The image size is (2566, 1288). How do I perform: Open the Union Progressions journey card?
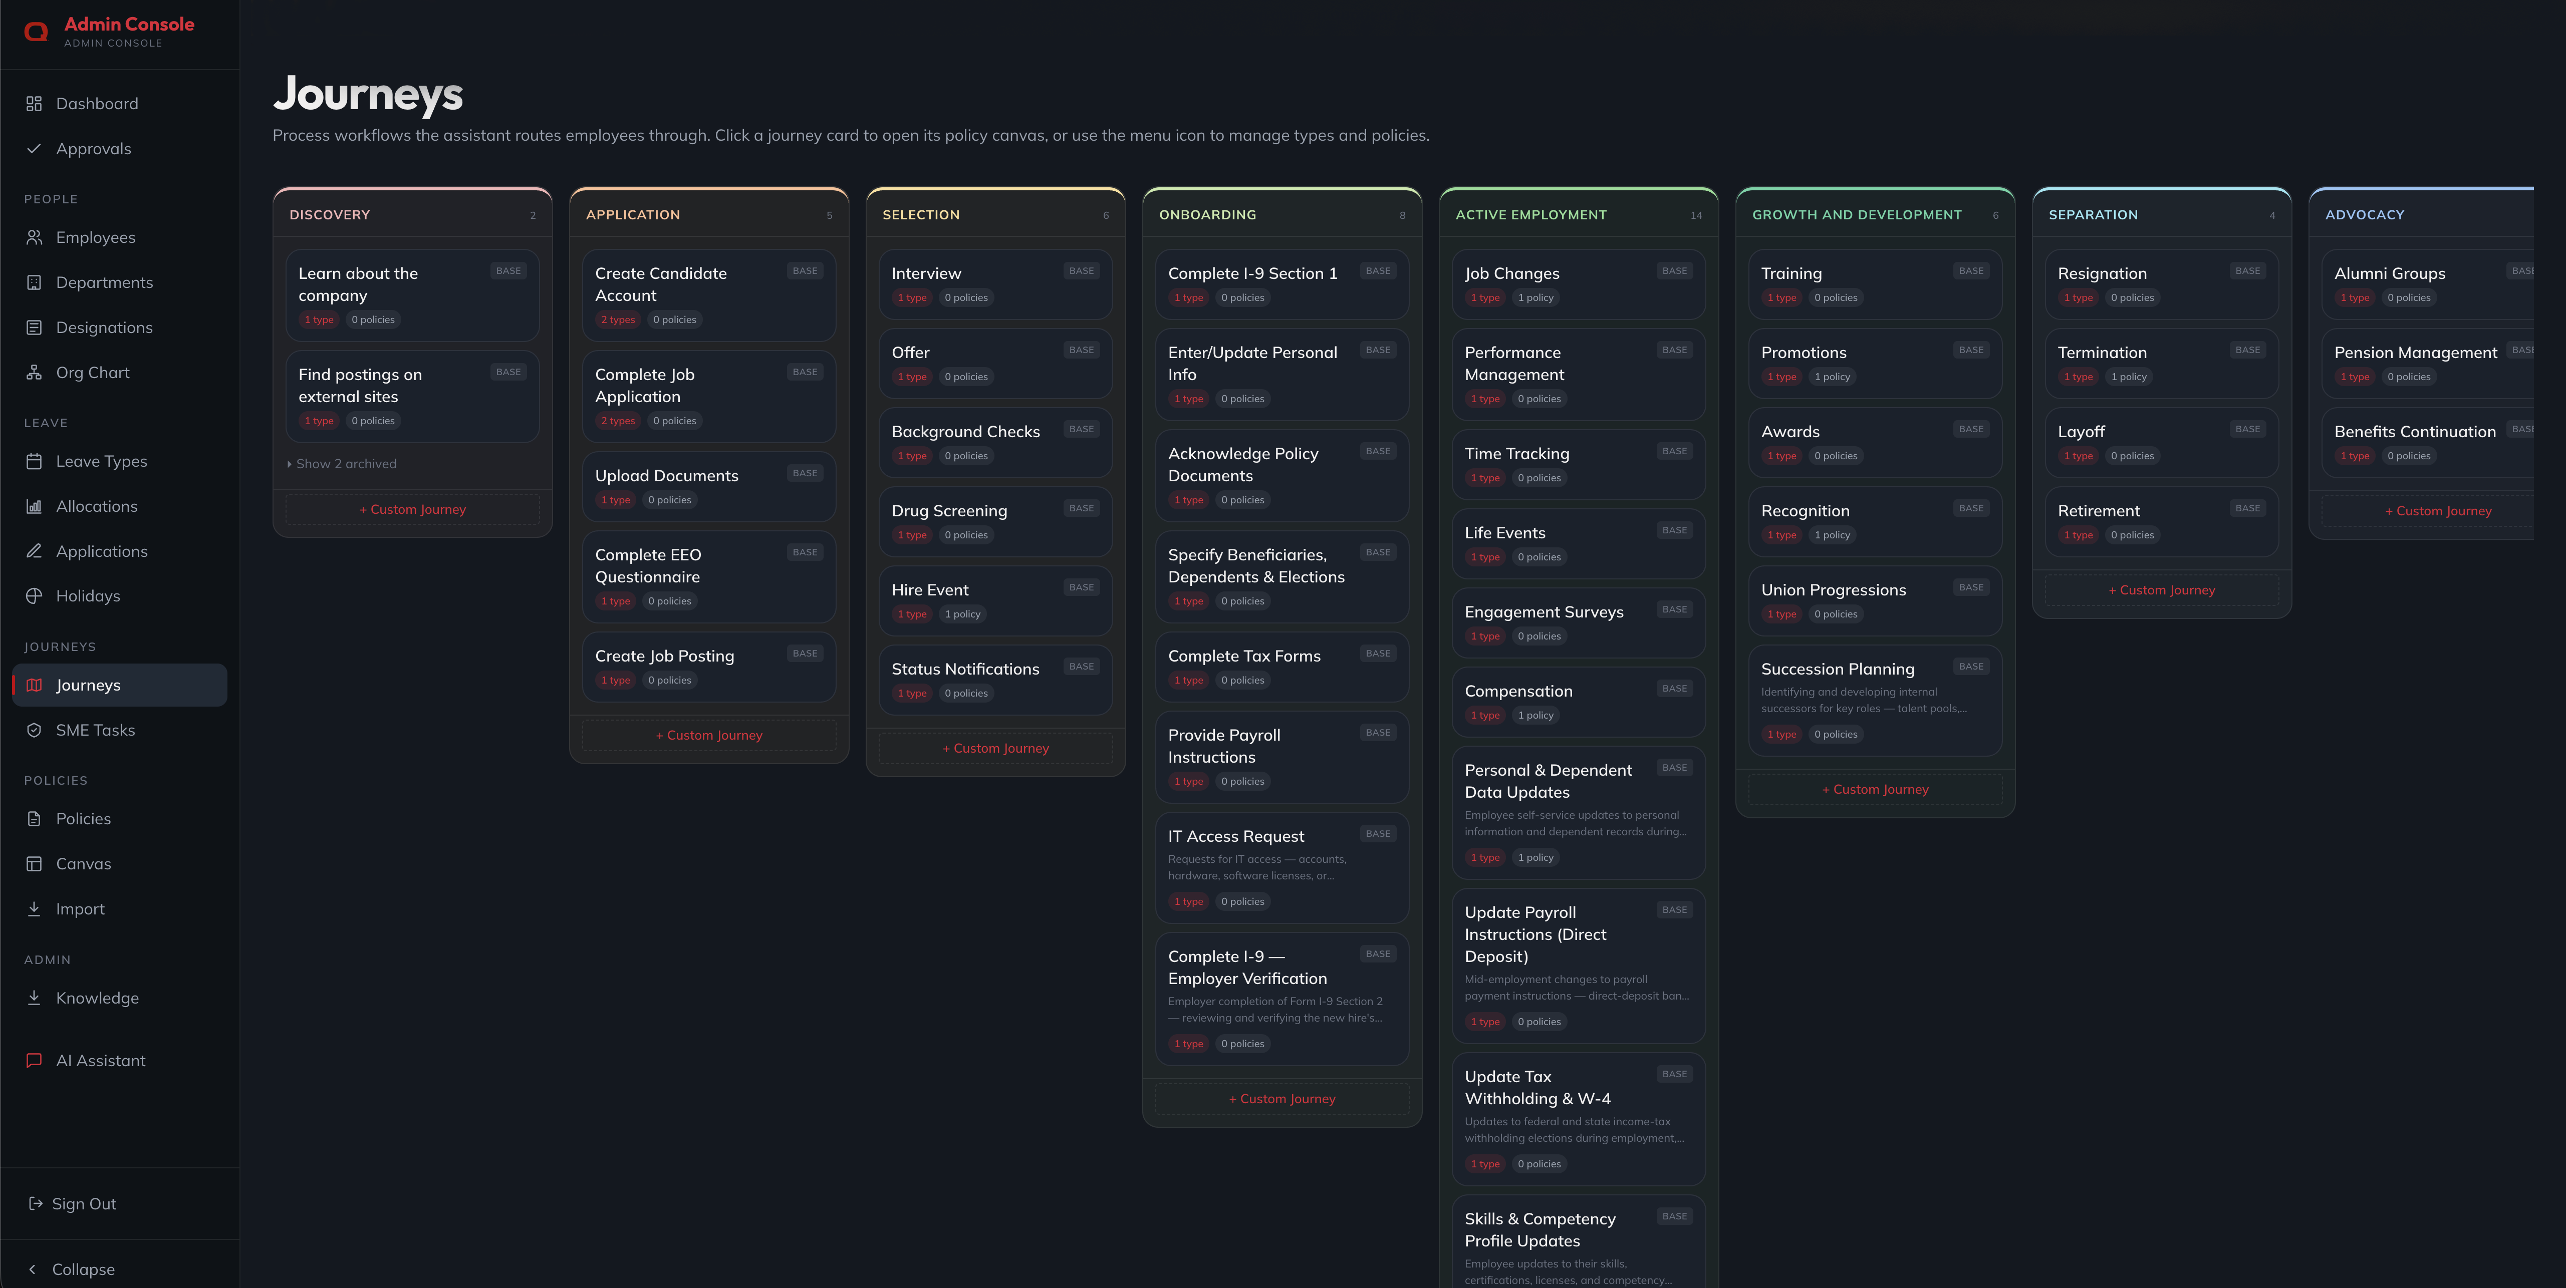coord(1876,600)
